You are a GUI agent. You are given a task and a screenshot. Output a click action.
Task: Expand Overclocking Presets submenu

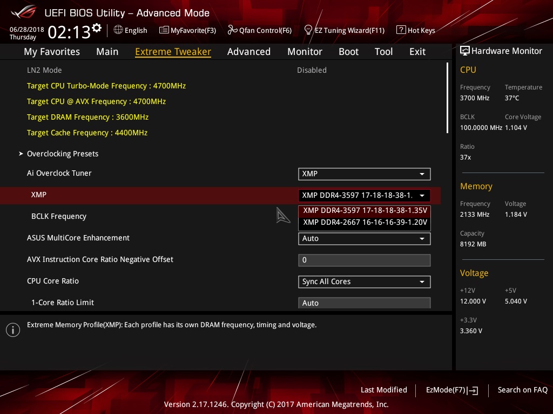pyautogui.click(x=63, y=154)
